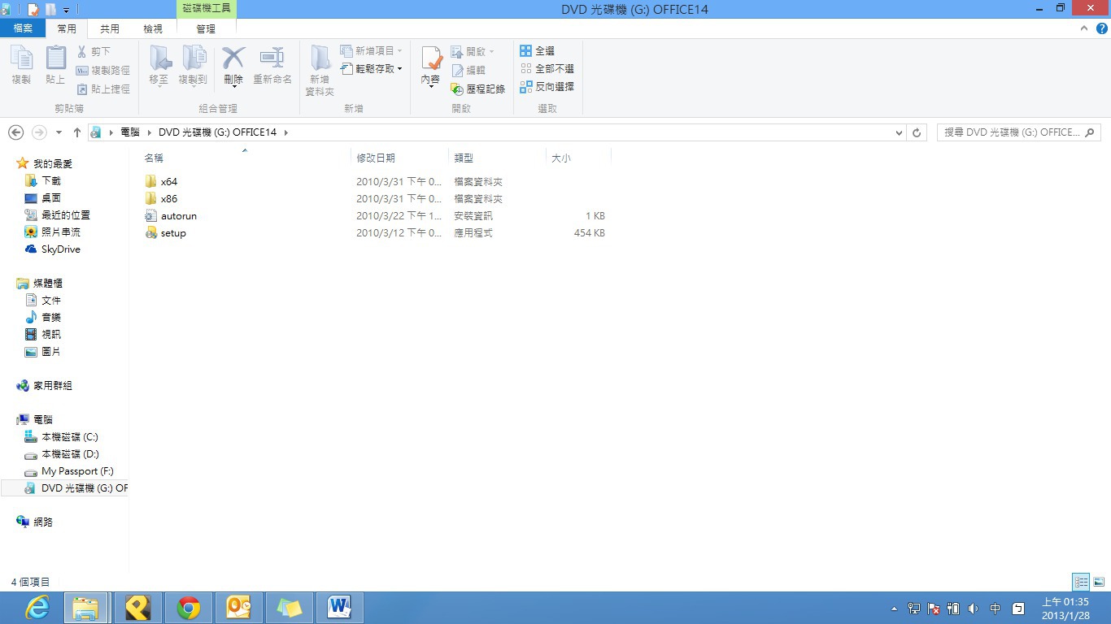Click Select none (全部不選)
1111x624 pixels.
tap(547, 69)
